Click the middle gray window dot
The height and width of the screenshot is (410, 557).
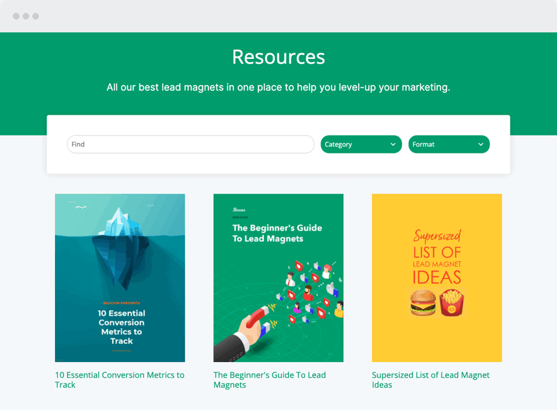[26, 16]
